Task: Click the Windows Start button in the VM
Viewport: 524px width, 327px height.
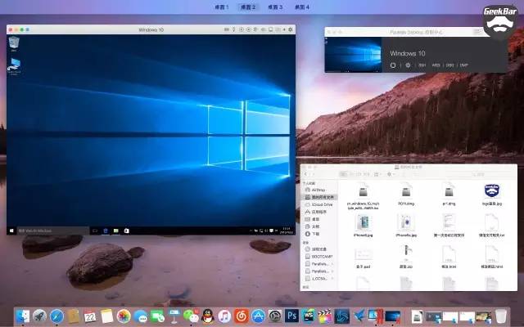Action: pyautogui.click(x=11, y=231)
